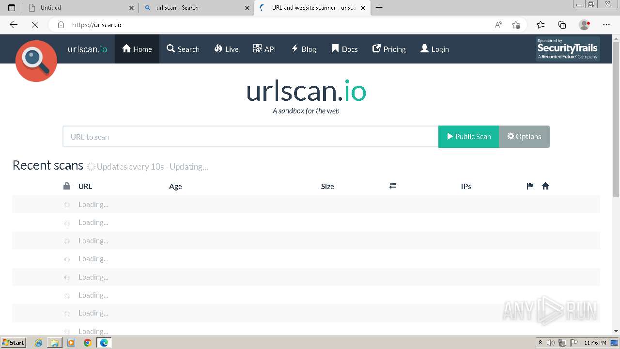Open the tab actions menu icon
This screenshot has width=620, height=349.
pos(12,8)
